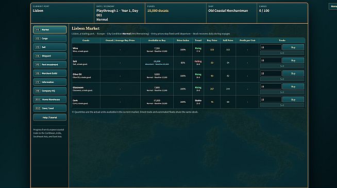Open Help / Tutorial
The height and width of the screenshot is (188, 337).
(x=49, y=117)
